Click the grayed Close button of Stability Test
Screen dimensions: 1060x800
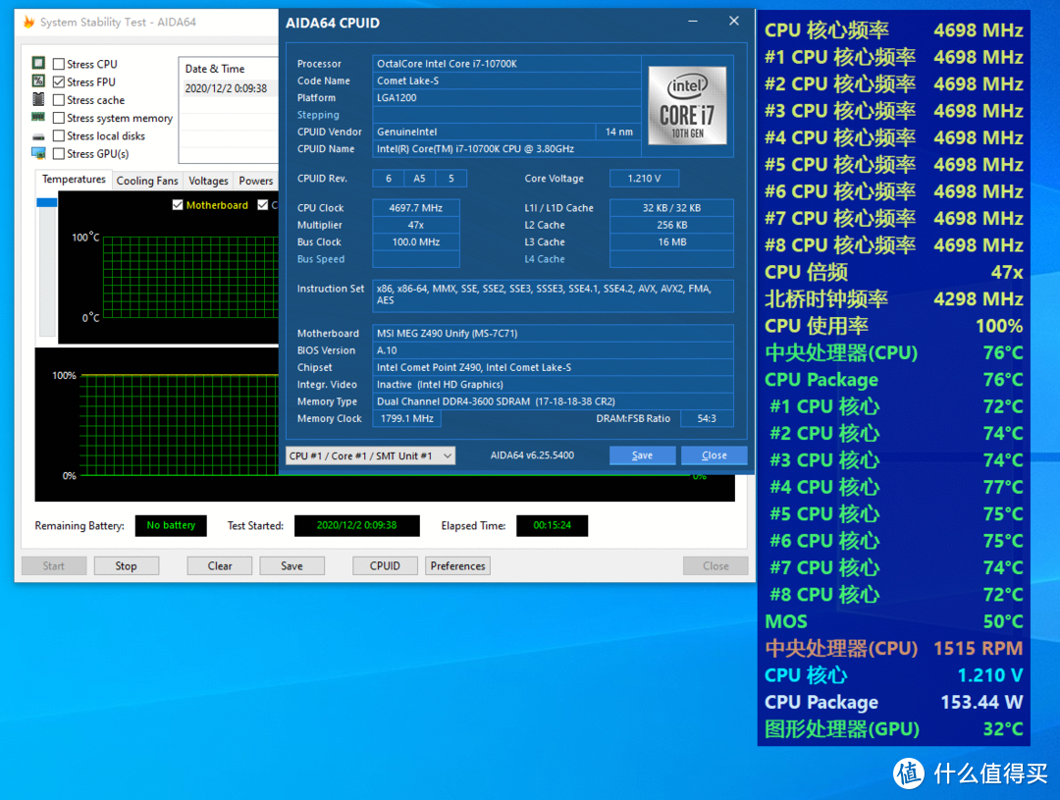715,566
